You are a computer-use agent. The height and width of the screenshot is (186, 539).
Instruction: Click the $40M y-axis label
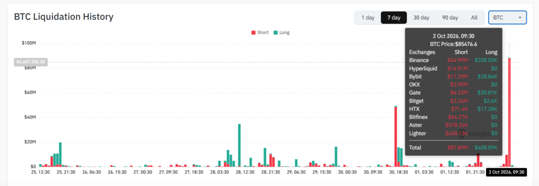(x=30, y=117)
